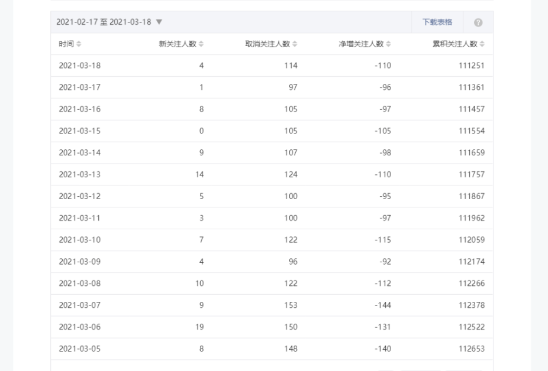Sort by 新关注人数 column arrows
Screen dimensions: 548x371
pyautogui.click(x=201, y=44)
